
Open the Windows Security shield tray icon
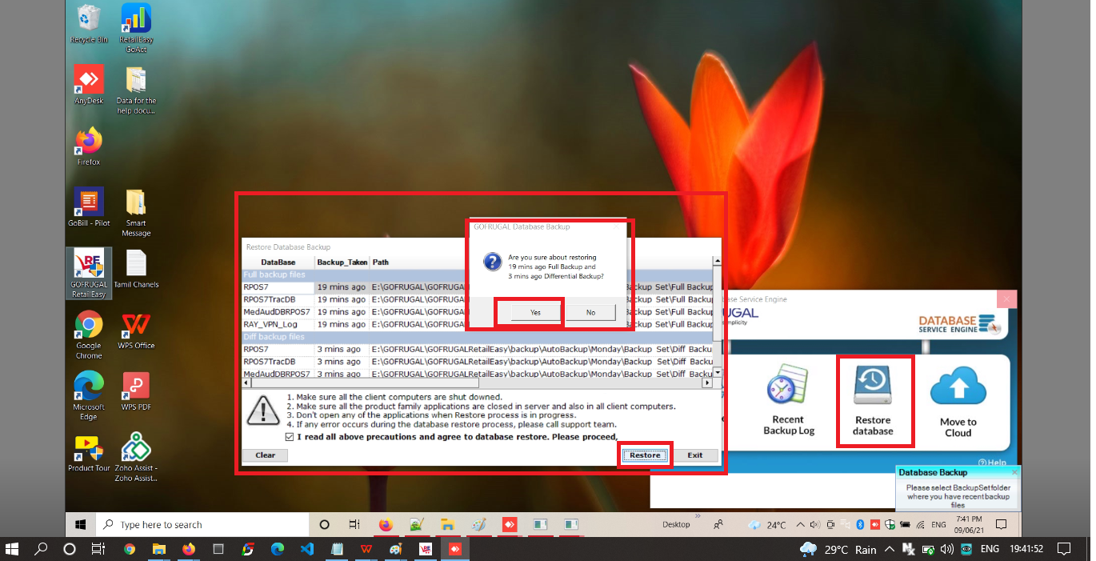click(x=889, y=525)
